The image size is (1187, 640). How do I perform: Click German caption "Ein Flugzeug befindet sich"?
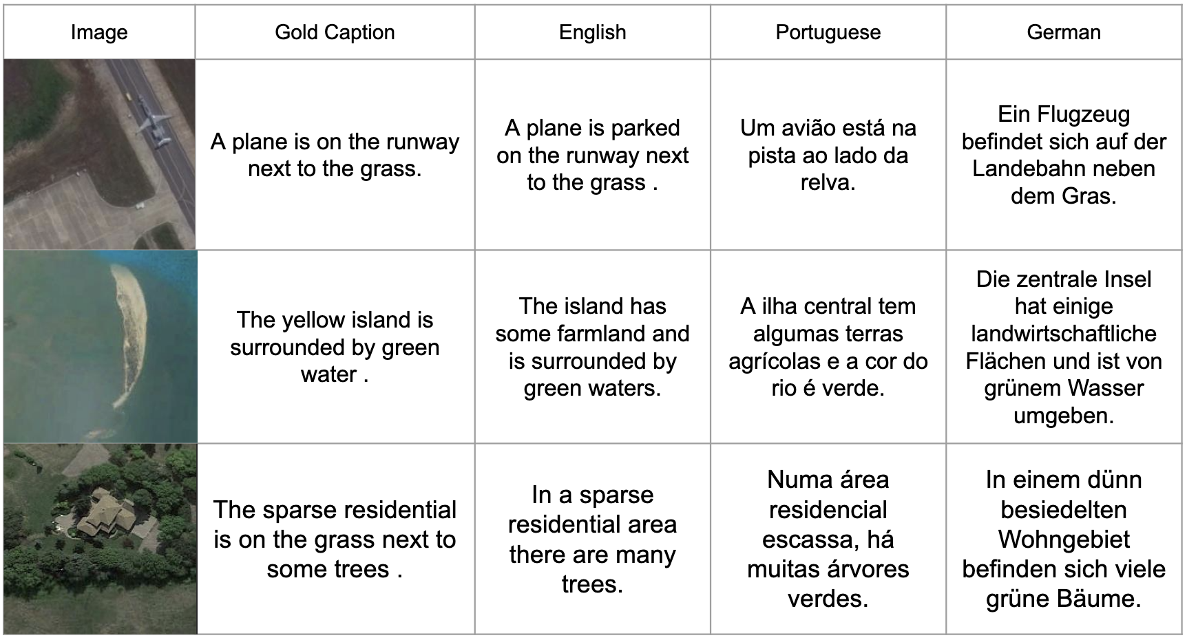[1063, 155]
